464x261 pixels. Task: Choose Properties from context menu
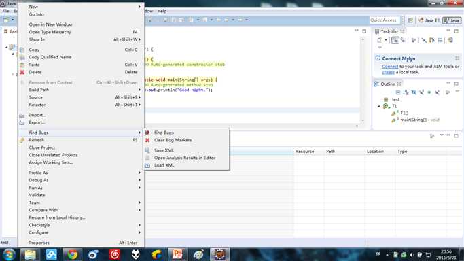[39, 243]
